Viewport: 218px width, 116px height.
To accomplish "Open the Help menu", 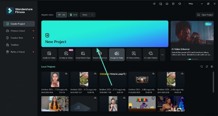I will 191,4.
